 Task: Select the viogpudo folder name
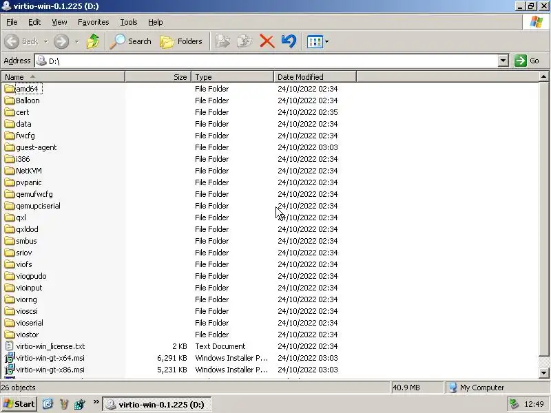click(x=31, y=276)
